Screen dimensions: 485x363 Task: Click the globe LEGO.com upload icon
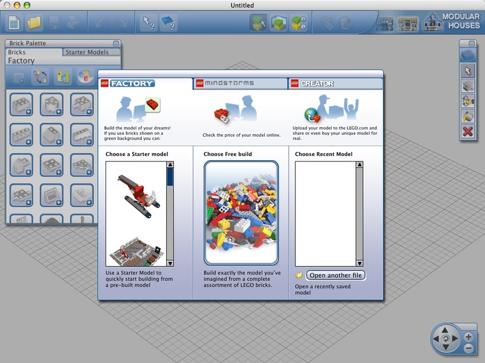(x=345, y=23)
